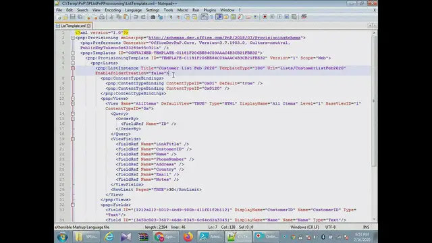Click the Windows (CR LF) status entry
This screenshot has width=432, height=243.
pyautogui.click(x=304, y=227)
